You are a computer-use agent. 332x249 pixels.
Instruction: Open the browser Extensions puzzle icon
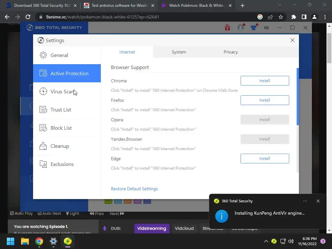tap(294, 17)
